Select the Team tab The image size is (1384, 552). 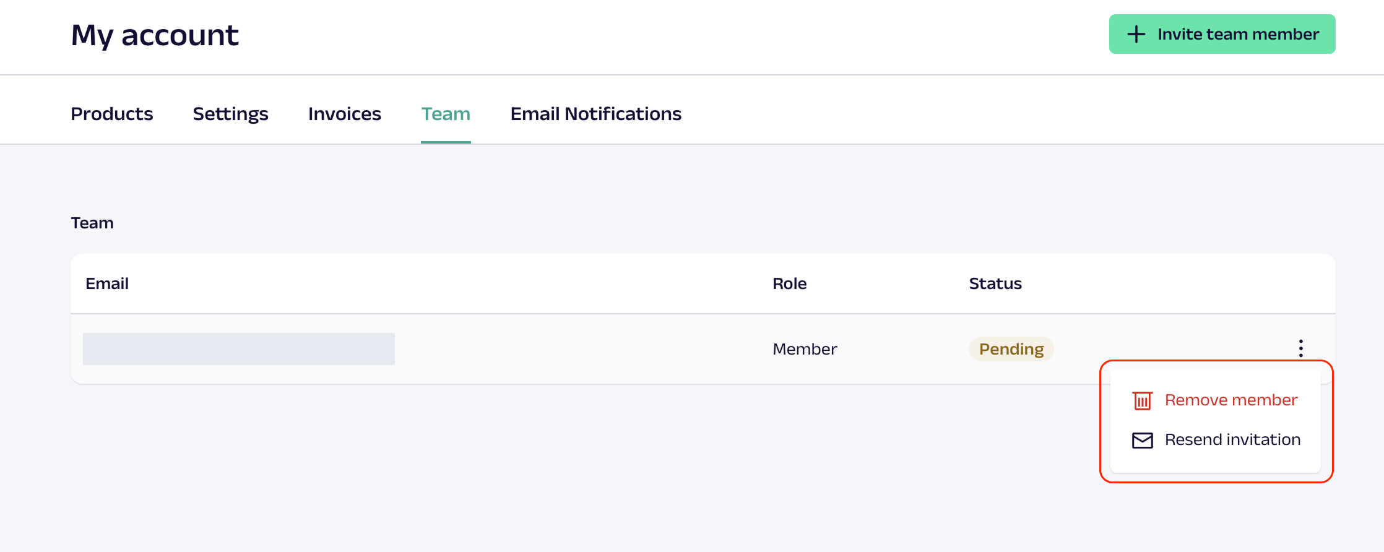point(446,114)
